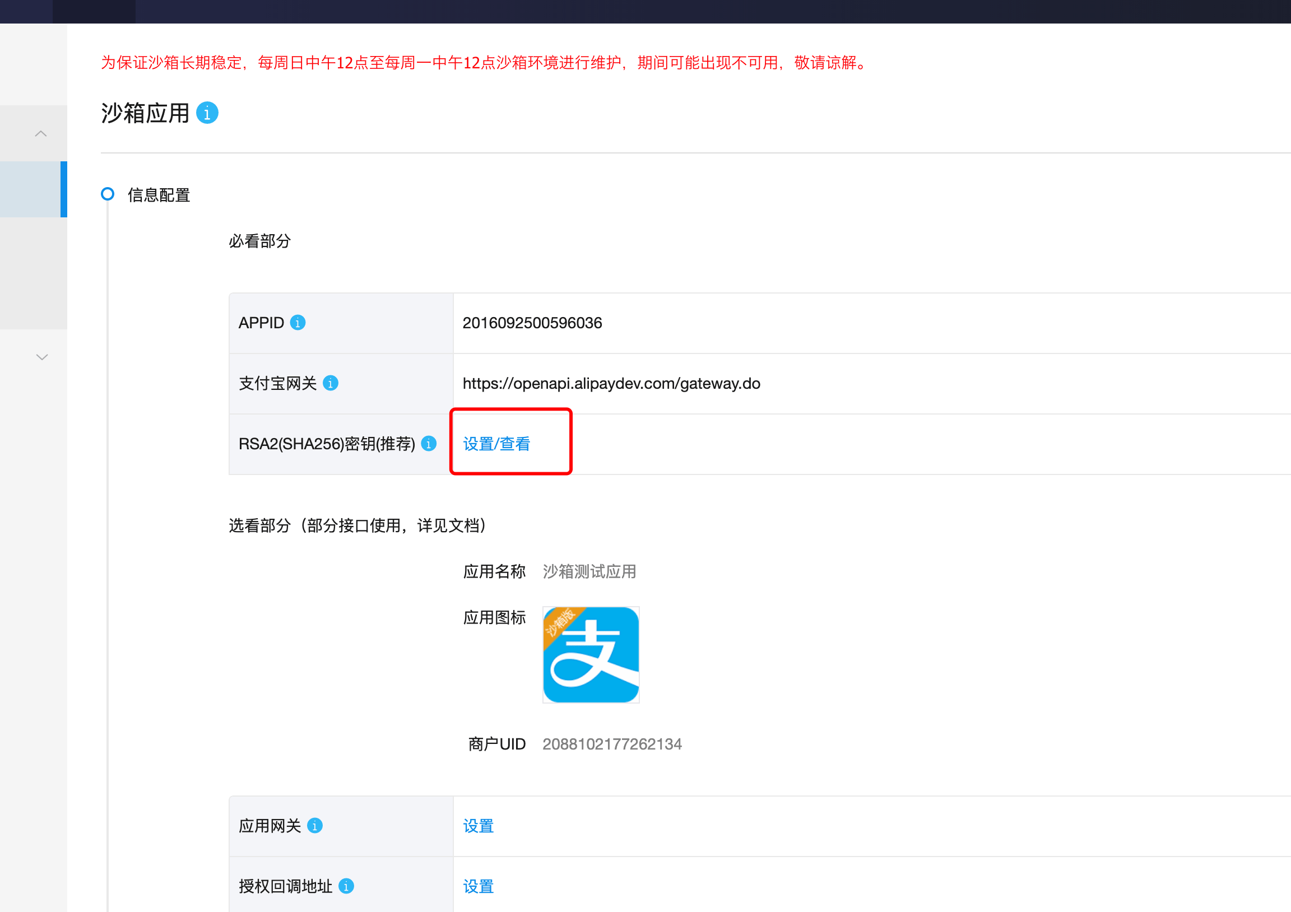Click the red maintenance notice text

(482, 63)
